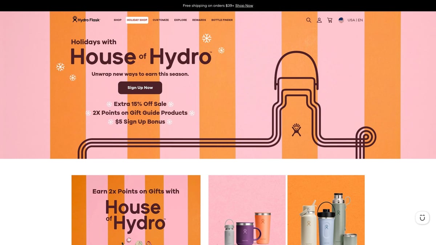Screen dimensions: 436x245
Task: Open the Bottle Finder page
Action: (222, 20)
